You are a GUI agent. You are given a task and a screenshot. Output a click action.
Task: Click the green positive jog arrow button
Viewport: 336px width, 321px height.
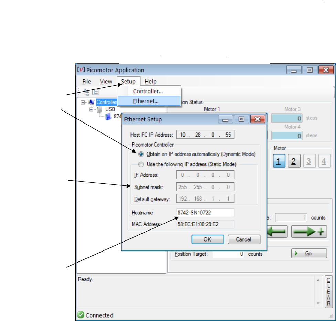pos(309,232)
